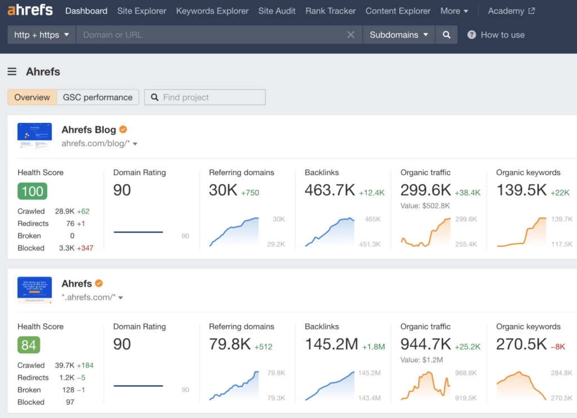The image size is (577, 418).
Task: Open the hamburger menu beside Ahrefs title
Action: tap(12, 72)
